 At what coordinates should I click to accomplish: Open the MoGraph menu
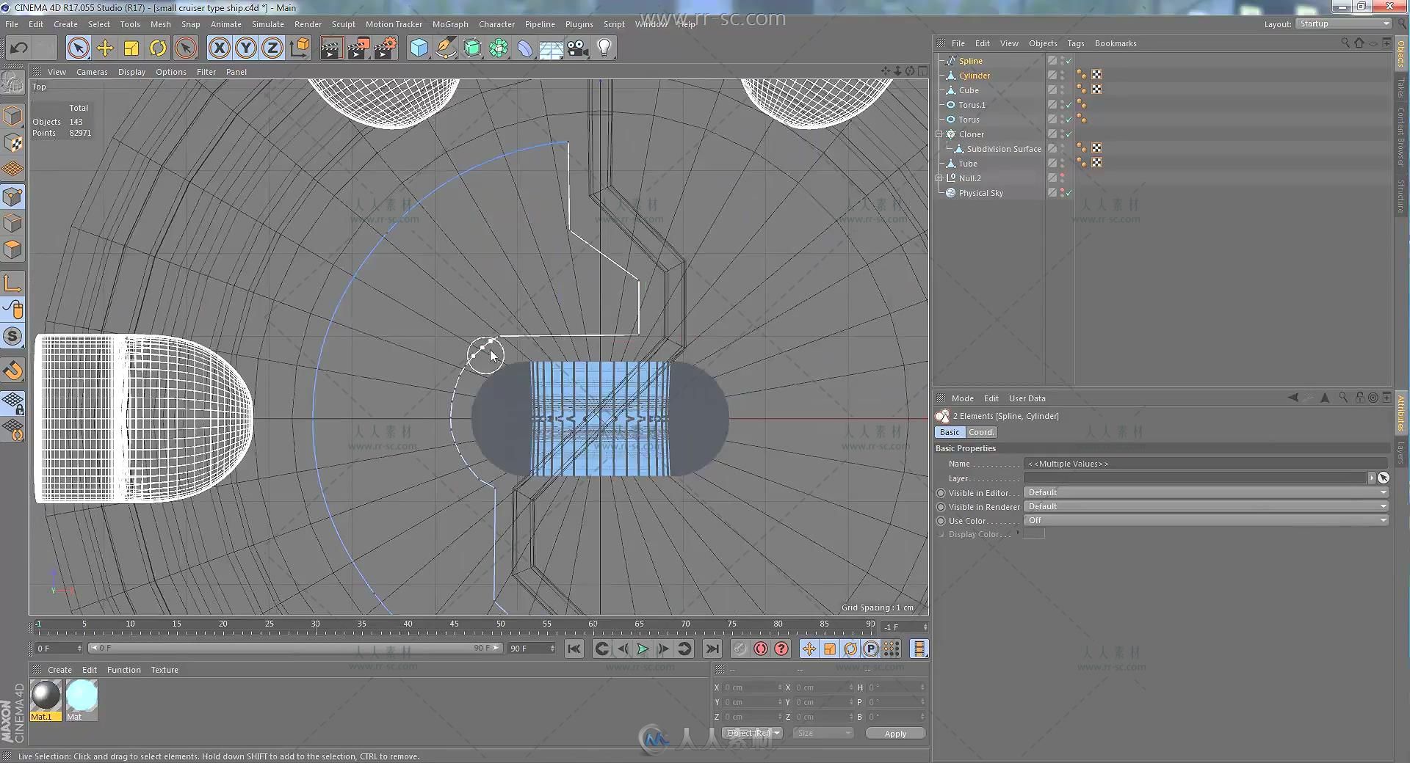450,24
